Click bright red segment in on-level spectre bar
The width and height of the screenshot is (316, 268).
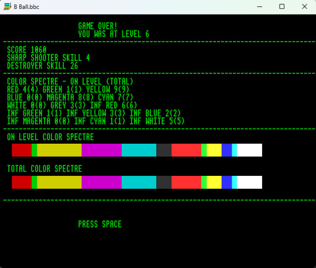(x=187, y=150)
